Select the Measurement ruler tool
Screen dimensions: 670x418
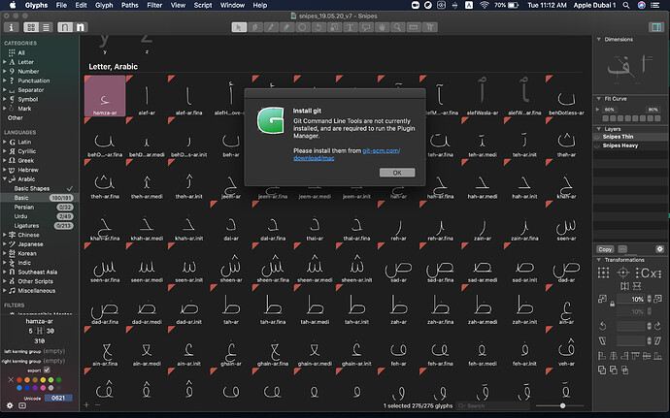(x=413, y=27)
